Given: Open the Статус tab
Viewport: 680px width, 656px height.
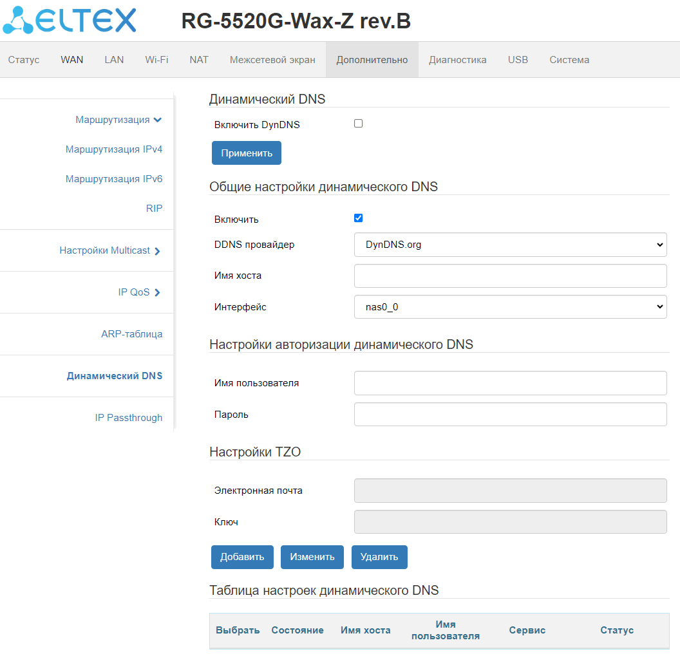Looking at the screenshot, I should pyautogui.click(x=24, y=60).
